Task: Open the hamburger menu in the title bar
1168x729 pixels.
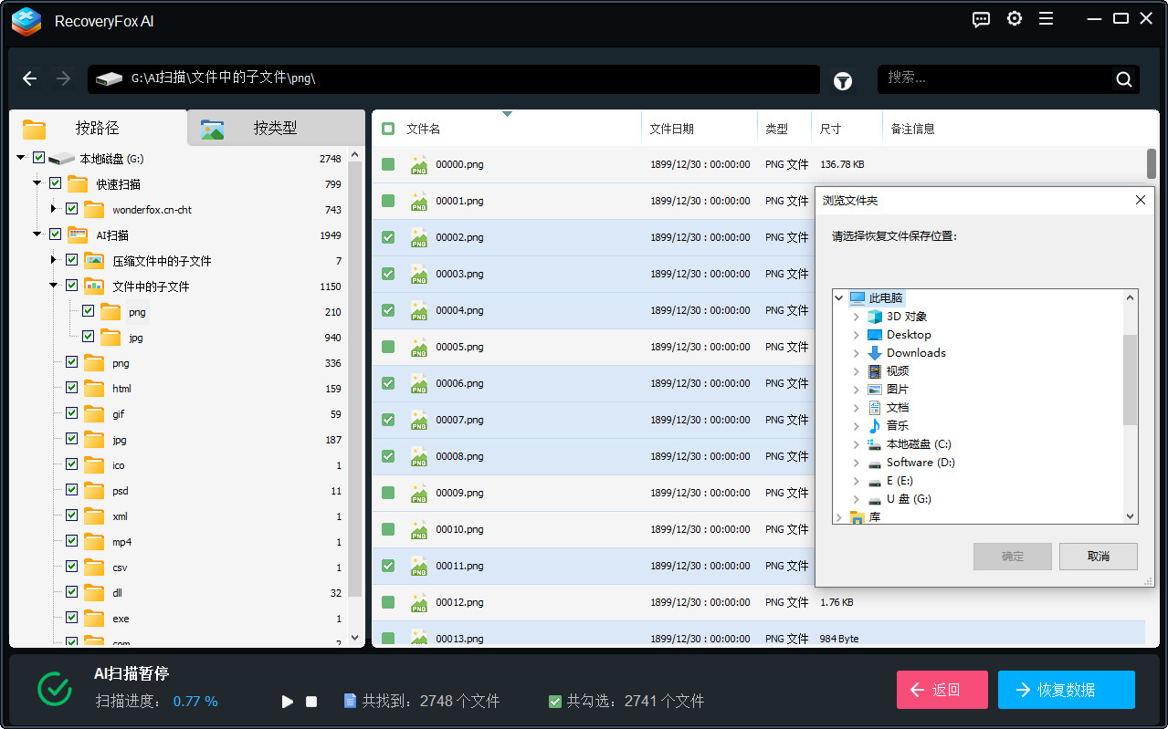Action: pos(1046,18)
